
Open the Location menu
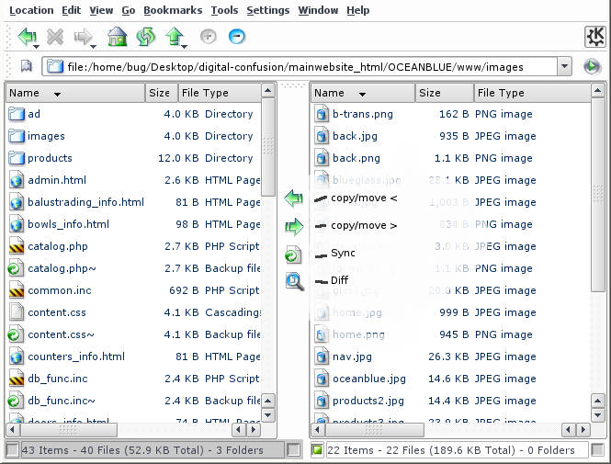point(31,10)
